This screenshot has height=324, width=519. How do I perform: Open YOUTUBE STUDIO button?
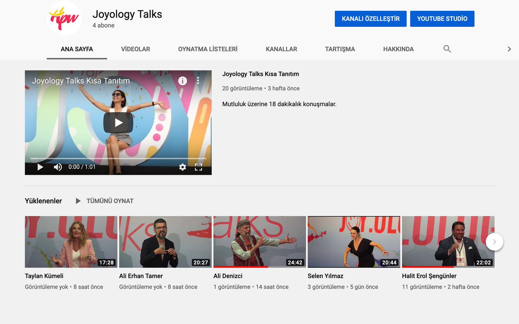(x=442, y=19)
